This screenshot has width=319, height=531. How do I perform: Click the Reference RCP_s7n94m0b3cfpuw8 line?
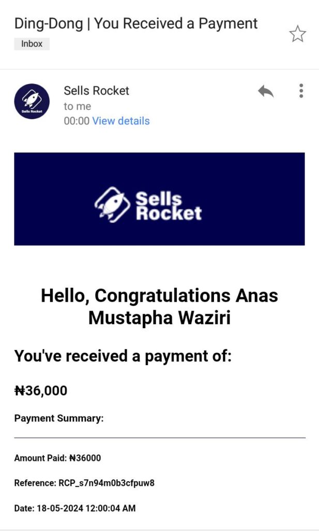[x=84, y=483]
